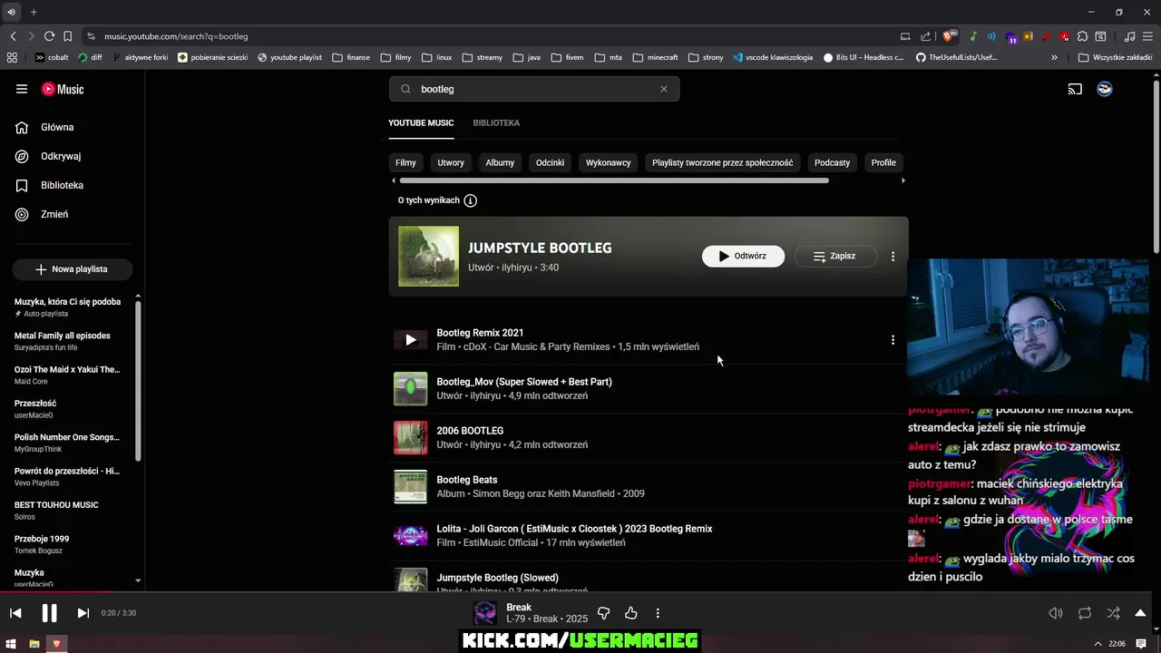Viewport: 1161px width, 653px height.
Task: Open Wszystkie zakładki bookmarks folder
Action: (x=1116, y=57)
